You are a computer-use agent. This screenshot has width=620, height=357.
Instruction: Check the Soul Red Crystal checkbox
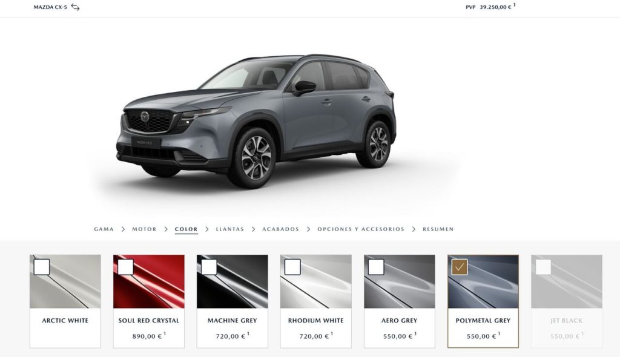click(125, 267)
